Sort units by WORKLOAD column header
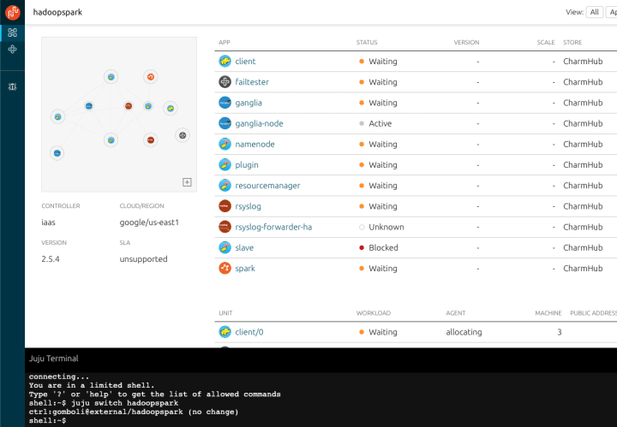 pyautogui.click(x=374, y=313)
